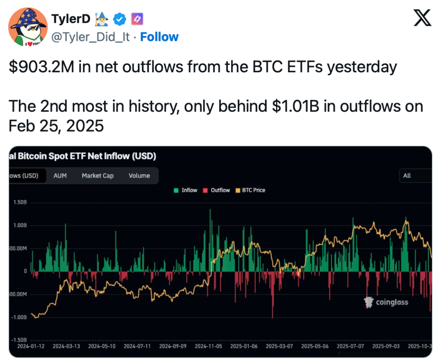Toggle the red Outflow legend item
The height and width of the screenshot is (364, 441).
217,190
